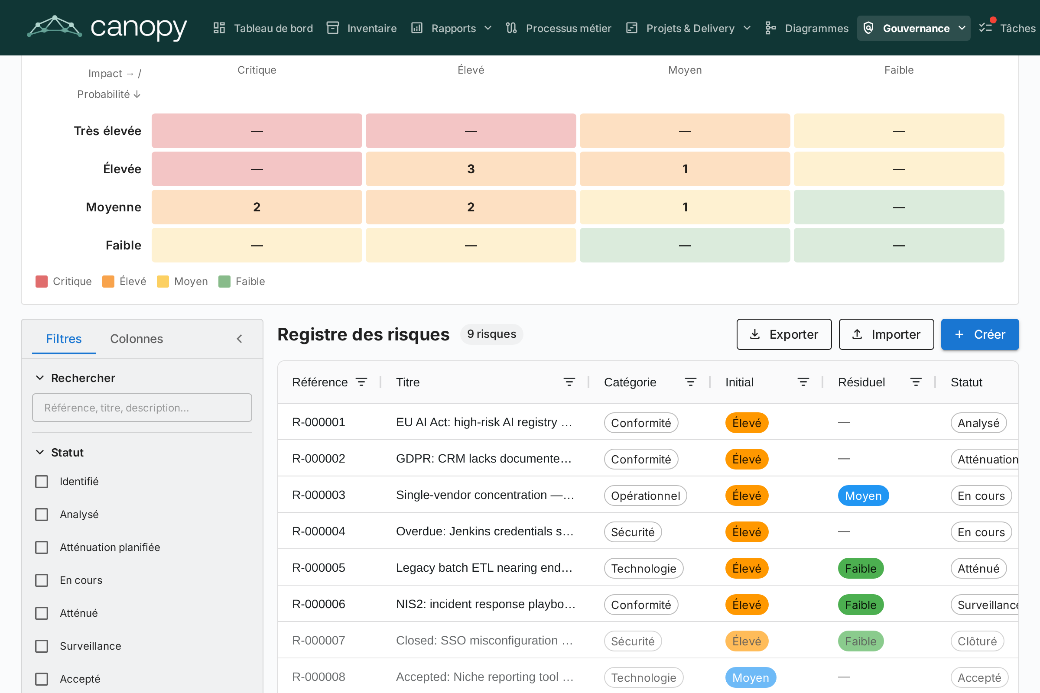Click the Créer button
The width and height of the screenshot is (1040, 693).
coord(980,334)
